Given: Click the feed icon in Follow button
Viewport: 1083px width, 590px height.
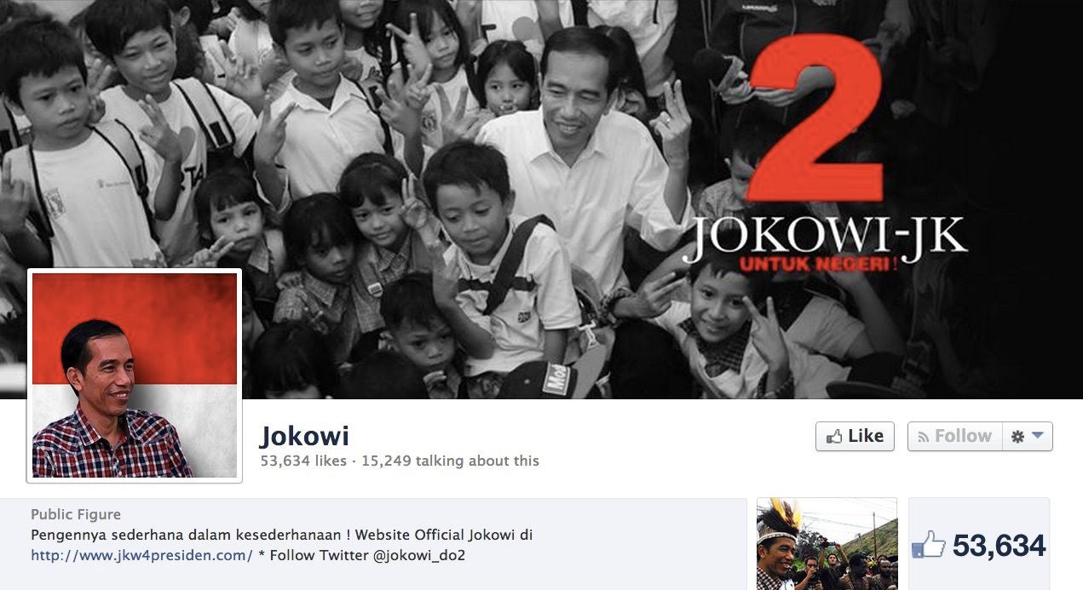Looking at the screenshot, I should 924,437.
